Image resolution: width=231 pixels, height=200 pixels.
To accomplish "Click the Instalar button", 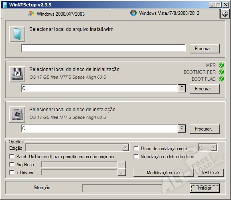I will (x=205, y=188).
